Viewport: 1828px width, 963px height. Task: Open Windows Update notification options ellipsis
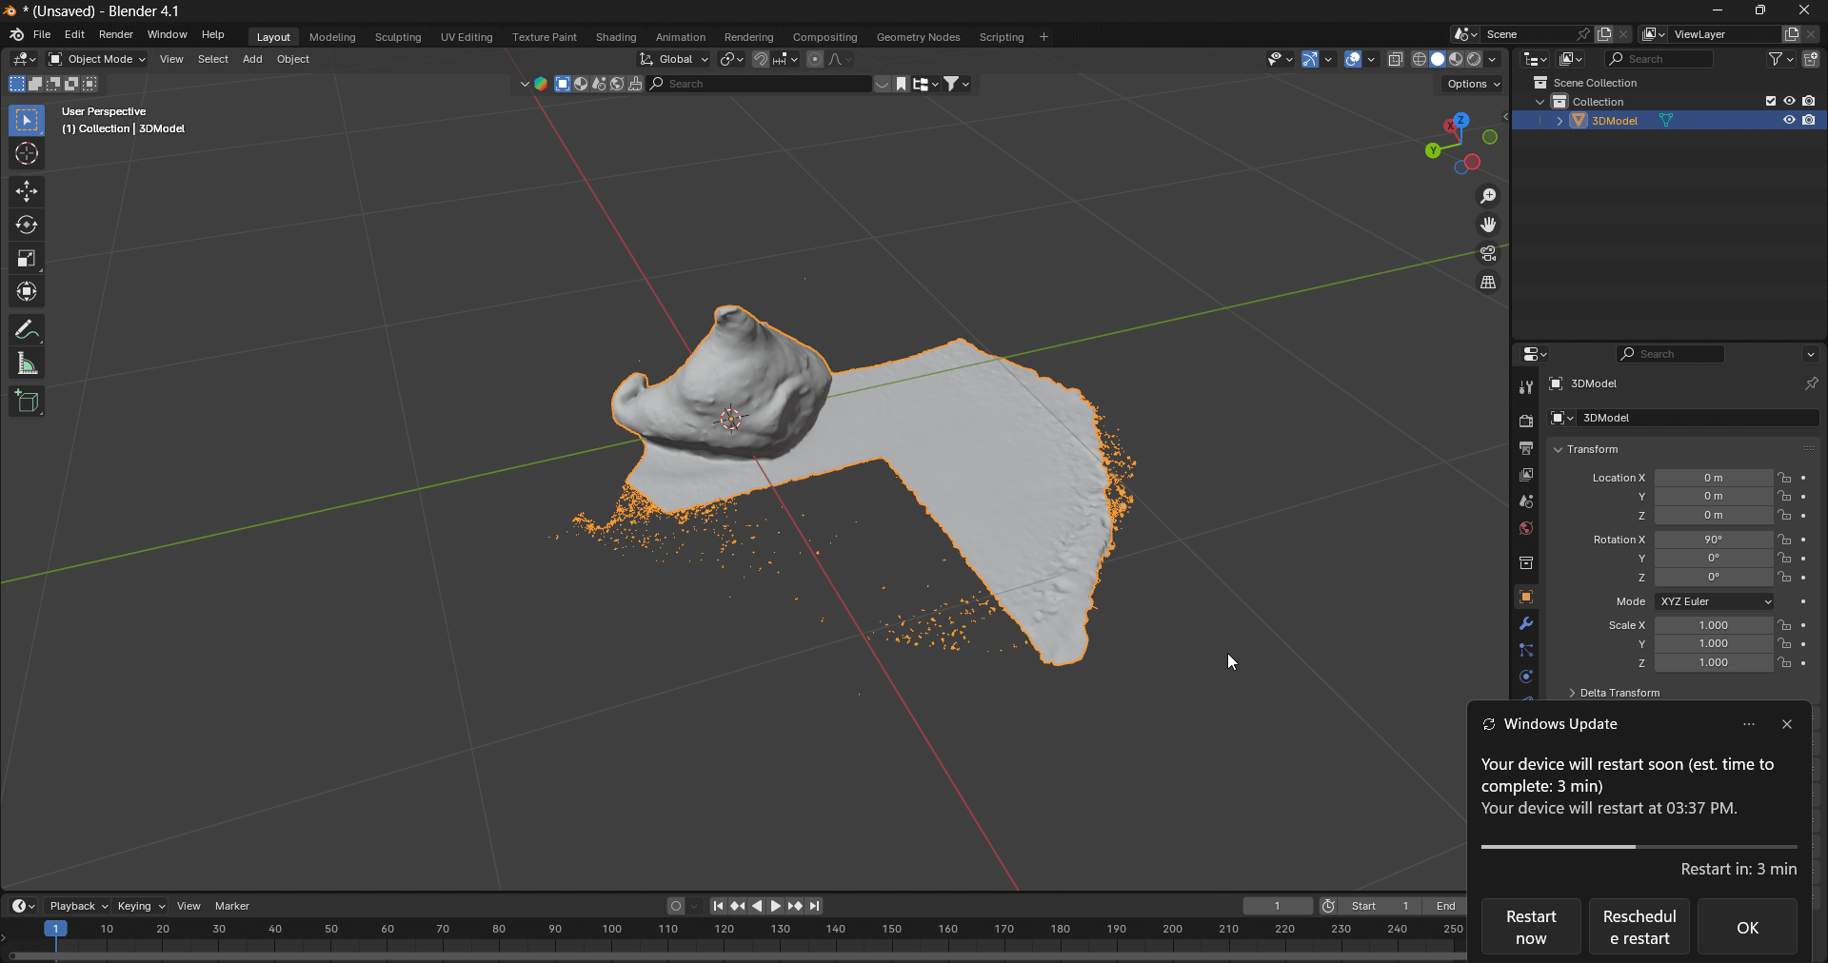(1749, 724)
